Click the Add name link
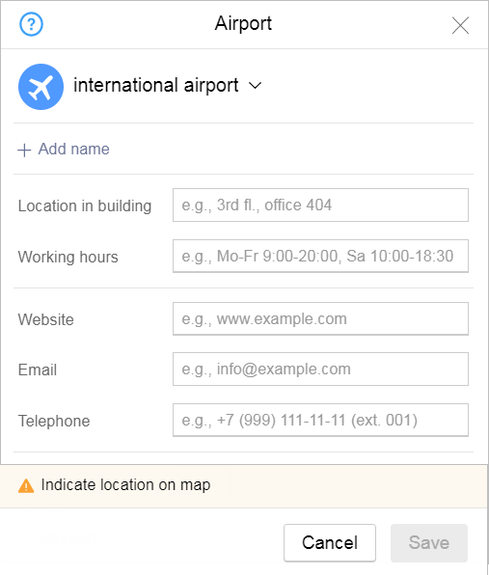 [73, 150]
